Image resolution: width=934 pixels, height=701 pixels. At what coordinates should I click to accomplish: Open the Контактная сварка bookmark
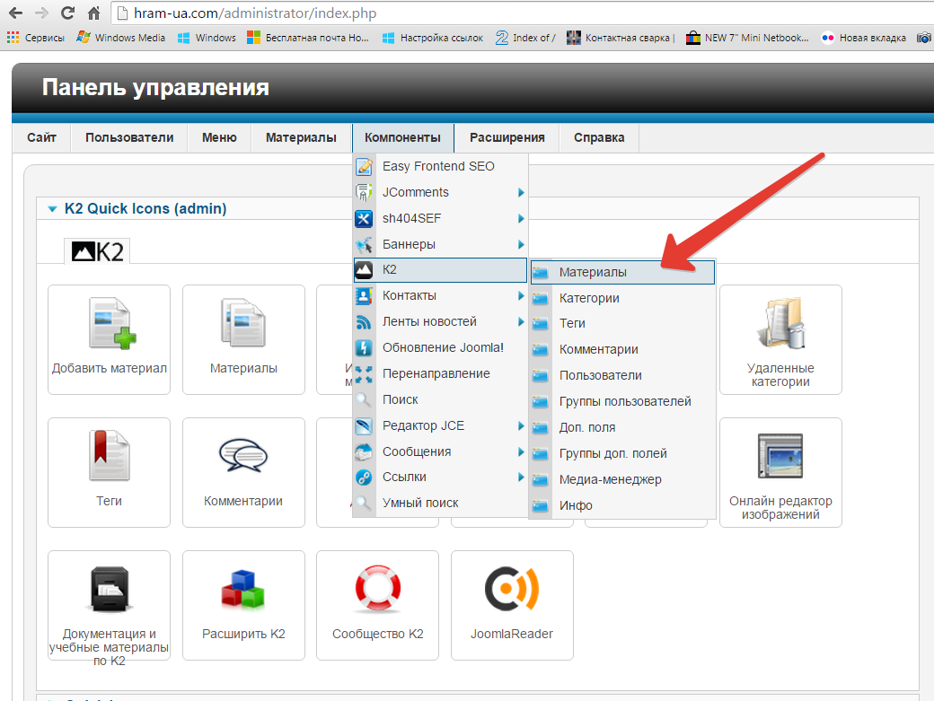(x=621, y=38)
